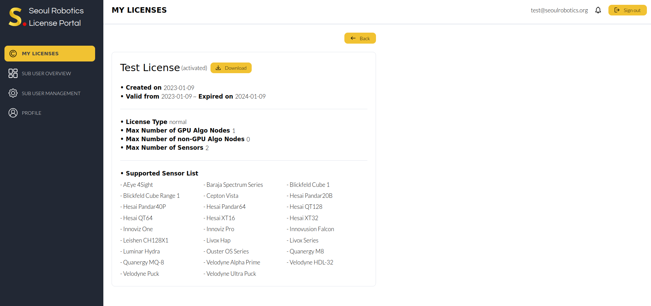Click Livox Hap entry

(x=217, y=240)
